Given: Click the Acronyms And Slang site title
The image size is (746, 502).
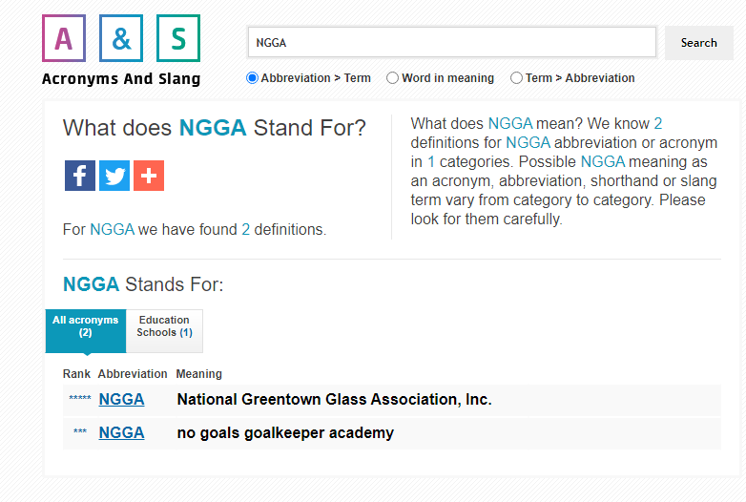Looking at the screenshot, I should pos(121,79).
